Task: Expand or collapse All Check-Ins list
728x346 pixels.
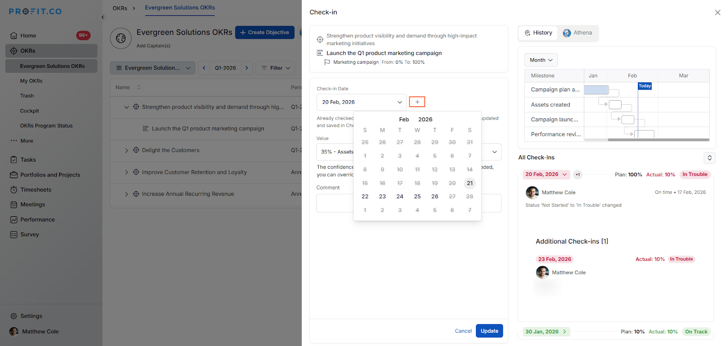Action: 709,158
